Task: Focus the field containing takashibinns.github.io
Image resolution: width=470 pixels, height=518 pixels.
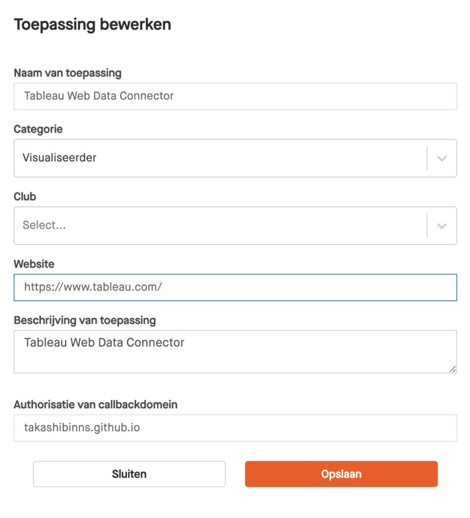Action: 235,428
